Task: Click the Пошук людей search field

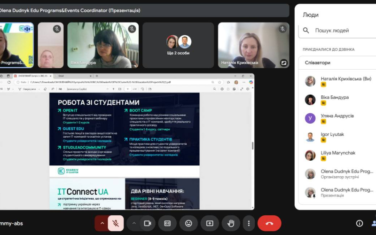Action: [337, 31]
